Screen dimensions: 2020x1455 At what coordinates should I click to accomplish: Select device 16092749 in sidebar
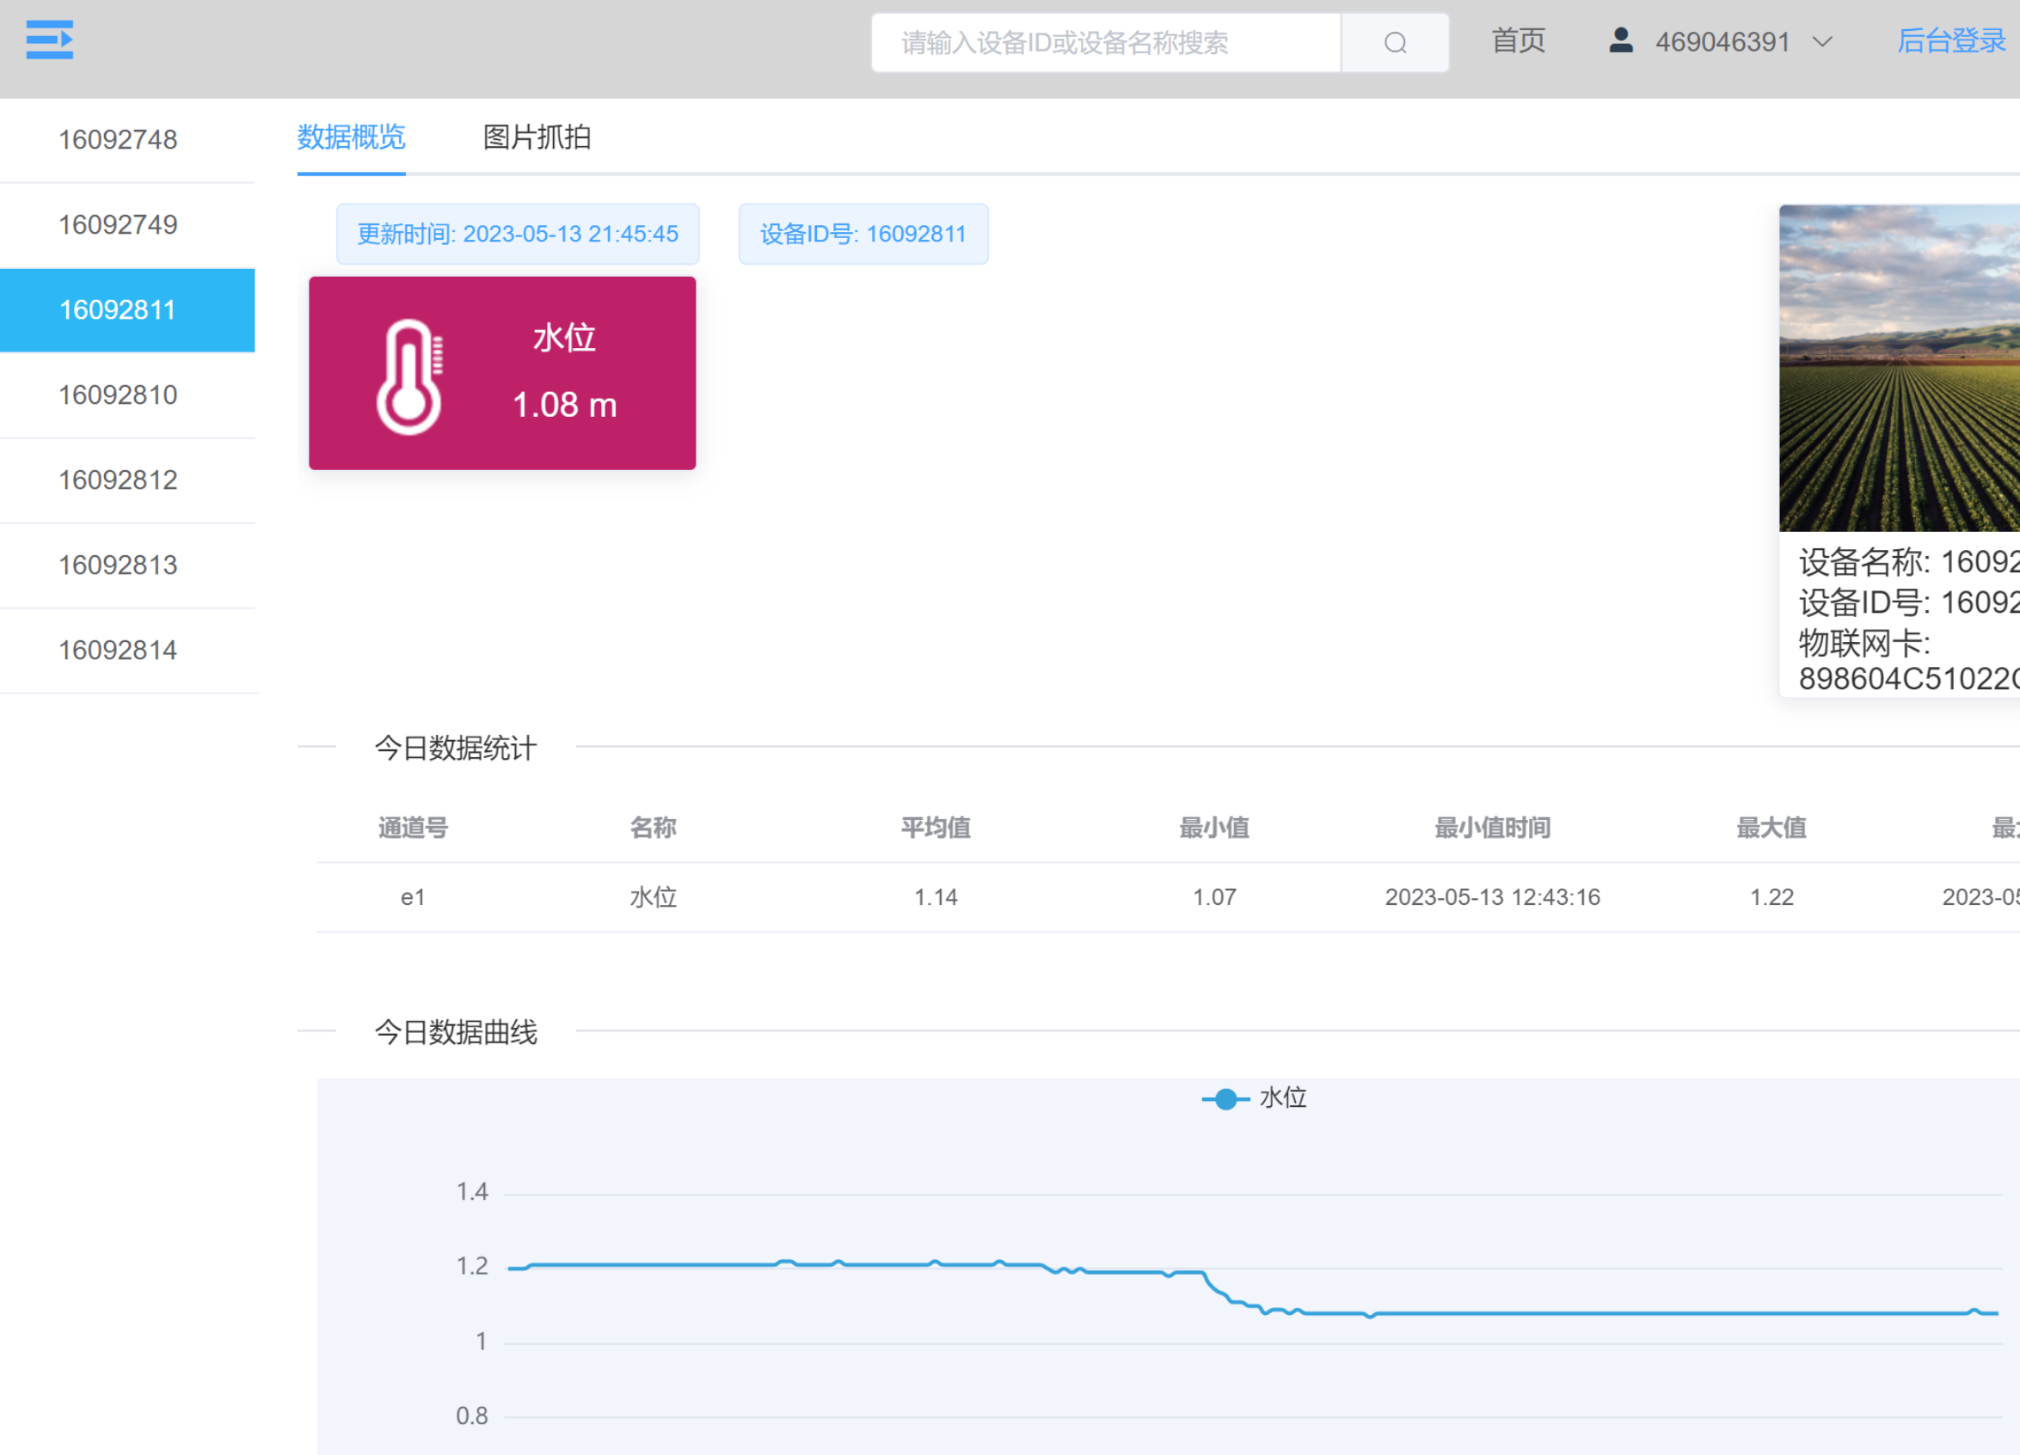click(x=119, y=225)
